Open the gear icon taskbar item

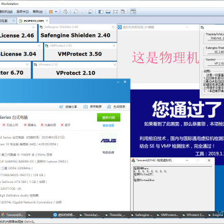(65, 215)
